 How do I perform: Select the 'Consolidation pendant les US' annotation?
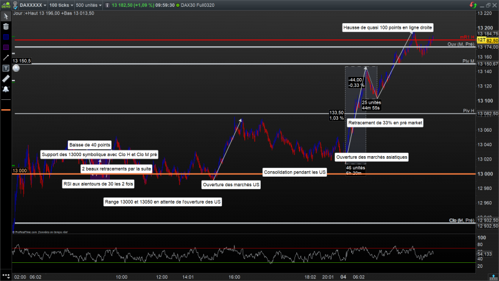point(294,172)
